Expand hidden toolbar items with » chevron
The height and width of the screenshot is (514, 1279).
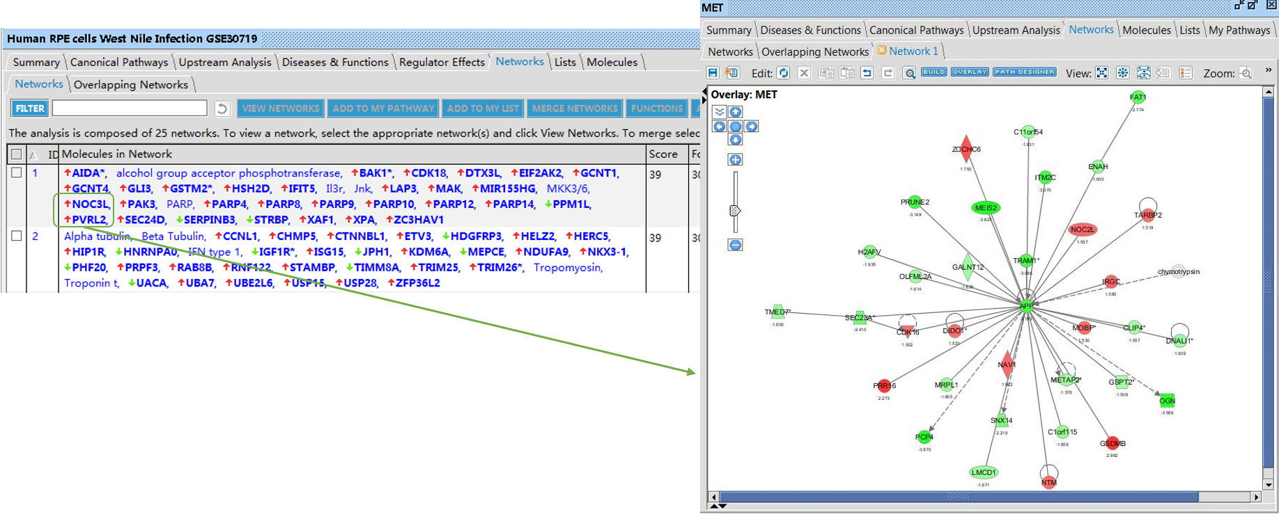[x=1269, y=70]
